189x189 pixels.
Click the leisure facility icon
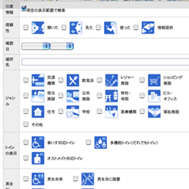tap(111, 80)
